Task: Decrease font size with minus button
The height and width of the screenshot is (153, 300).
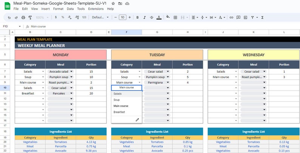Action: click(x=115, y=17)
